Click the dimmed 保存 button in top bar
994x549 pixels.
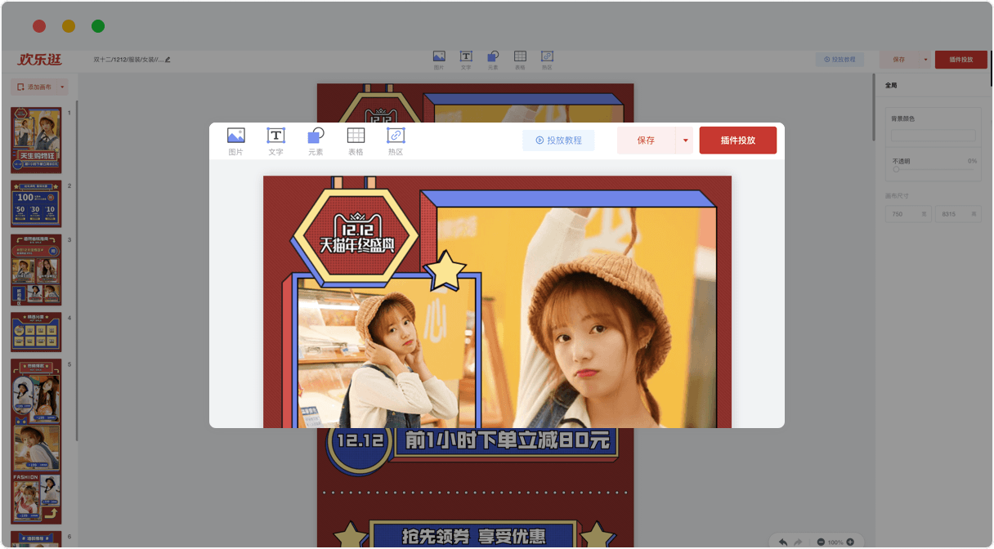point(899,60)
